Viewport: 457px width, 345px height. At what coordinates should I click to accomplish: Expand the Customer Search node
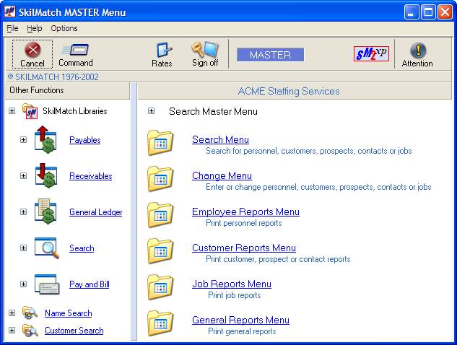(12, 331)
